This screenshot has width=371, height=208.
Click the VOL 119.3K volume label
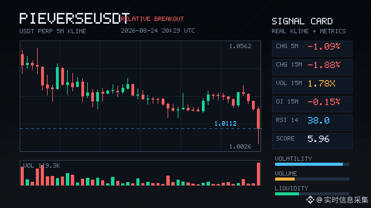pyautogui.click(x=42, y=166)
